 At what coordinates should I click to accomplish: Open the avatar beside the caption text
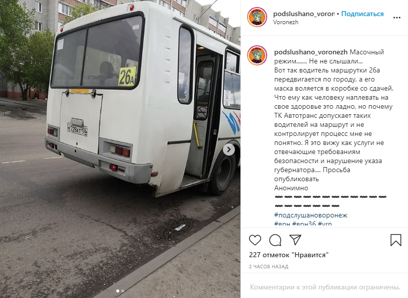point(257,55)
